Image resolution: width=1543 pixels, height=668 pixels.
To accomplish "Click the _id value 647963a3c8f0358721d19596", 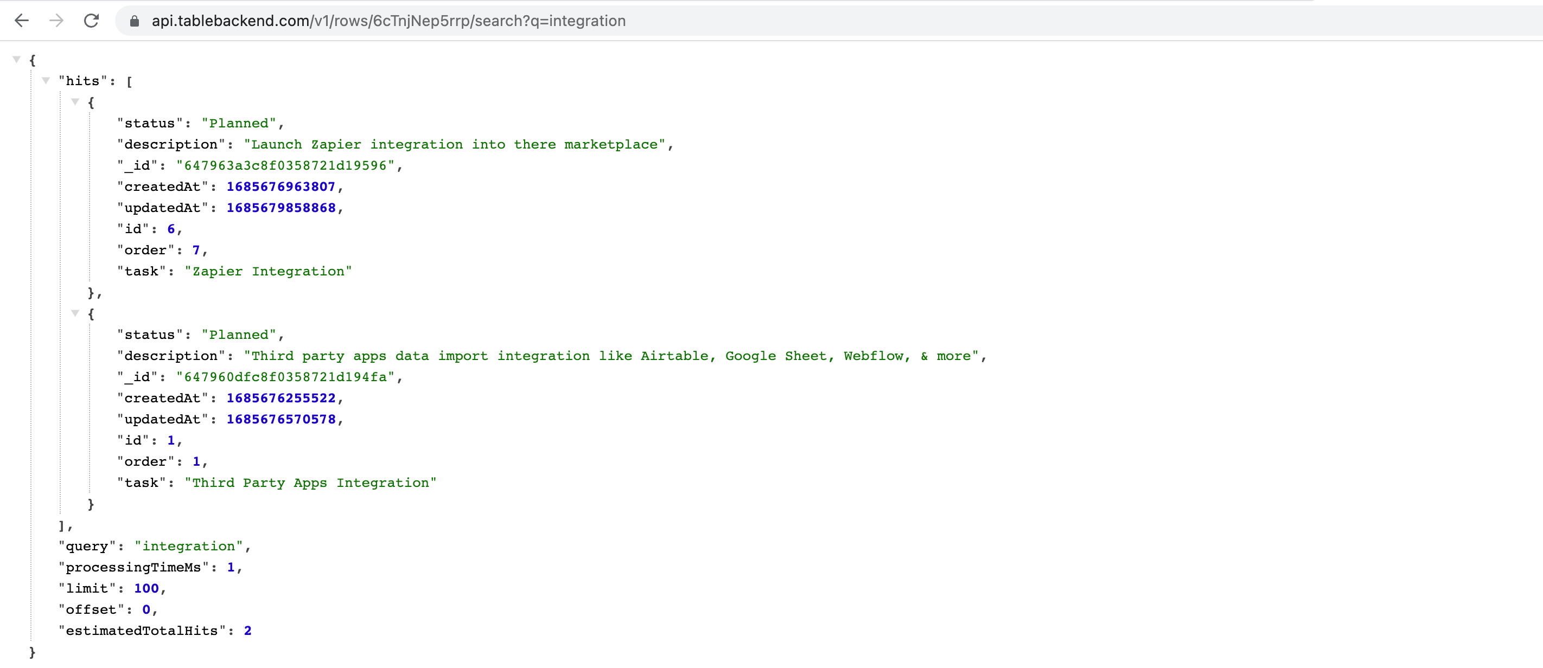I will point(285,165).
